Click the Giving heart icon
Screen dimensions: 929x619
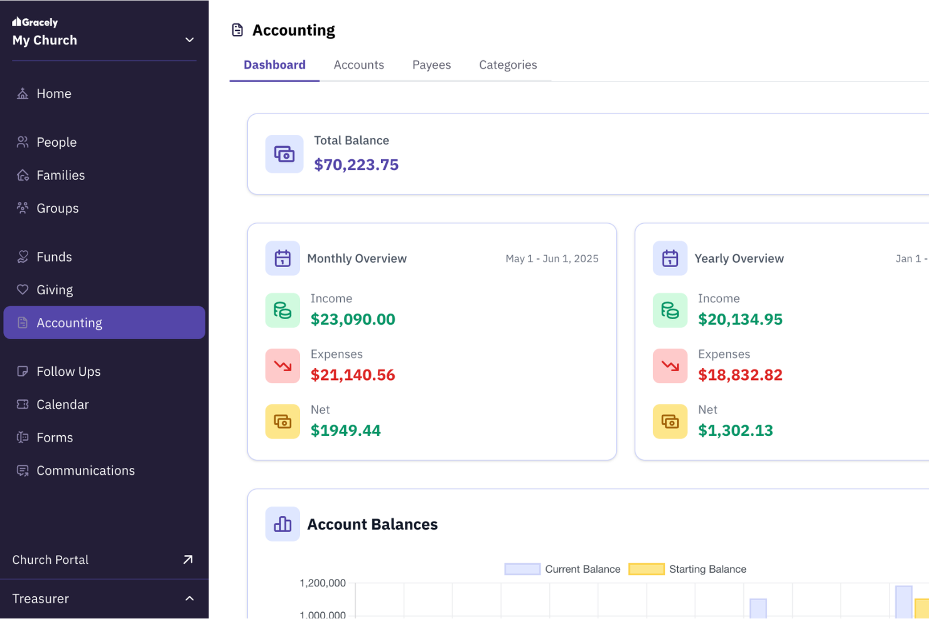pyautogui.click(x=23, y=290)
